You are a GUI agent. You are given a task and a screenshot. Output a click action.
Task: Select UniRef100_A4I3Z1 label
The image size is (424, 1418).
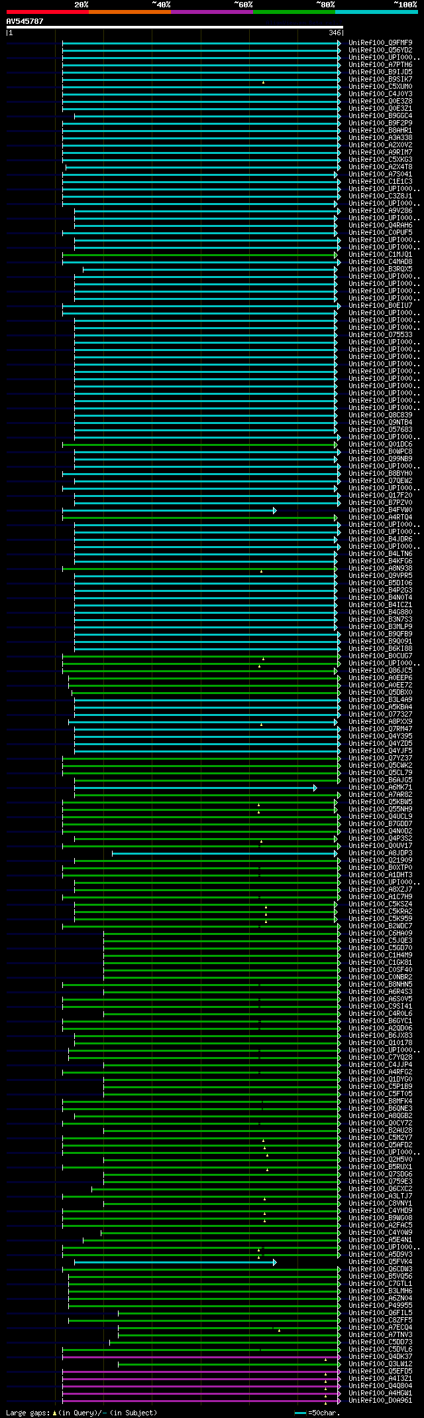click(380, 1378)
